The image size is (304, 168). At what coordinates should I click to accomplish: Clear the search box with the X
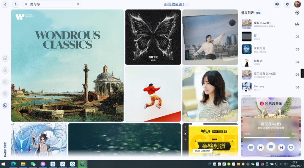click(78, 4)
